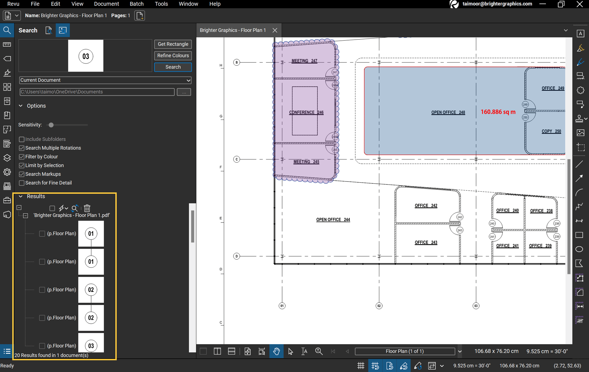The height and width of the screenshot is (372, 589).
Task: Select the first 01 result thumbnail
Action: click(x=91, y=234)
